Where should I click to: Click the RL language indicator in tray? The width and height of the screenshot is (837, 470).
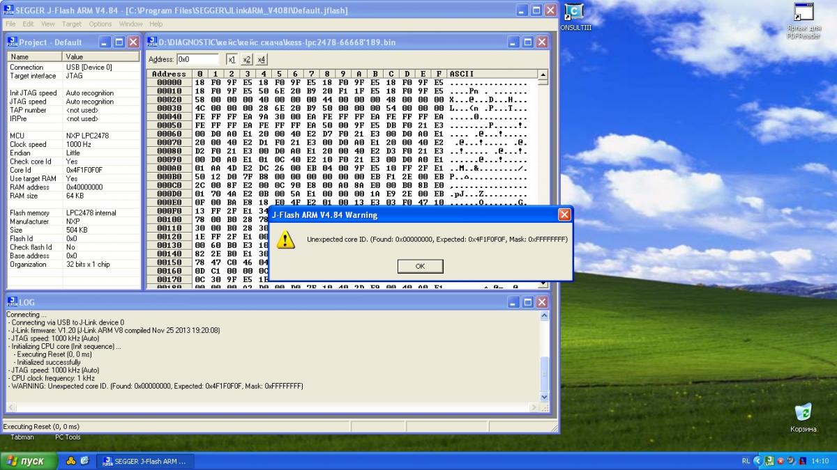746,461
